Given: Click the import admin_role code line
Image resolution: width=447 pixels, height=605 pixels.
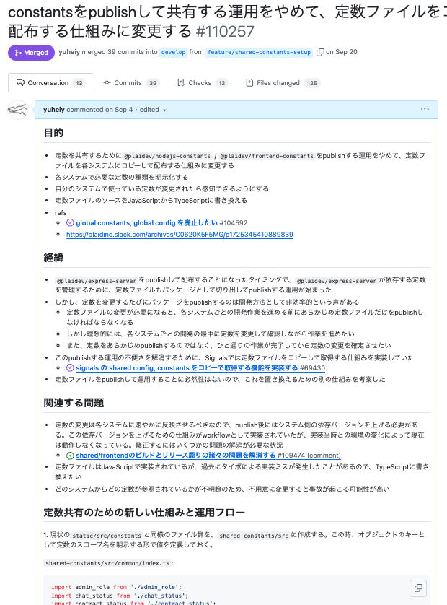Looking at the screenshot, I should coord(116,587).
